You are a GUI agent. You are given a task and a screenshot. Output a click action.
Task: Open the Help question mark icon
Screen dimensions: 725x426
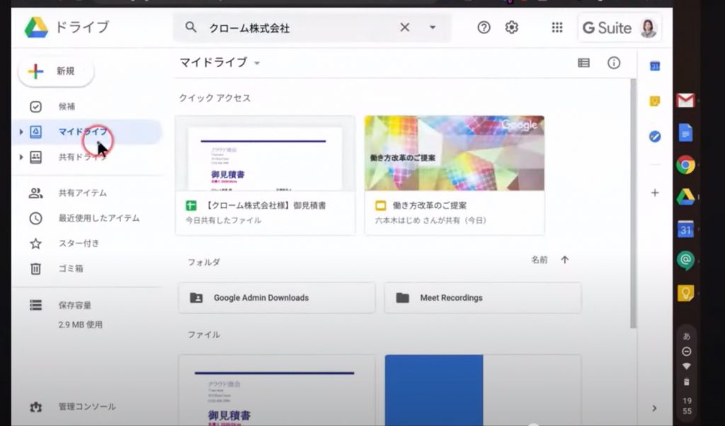click(x=484, y=28)
